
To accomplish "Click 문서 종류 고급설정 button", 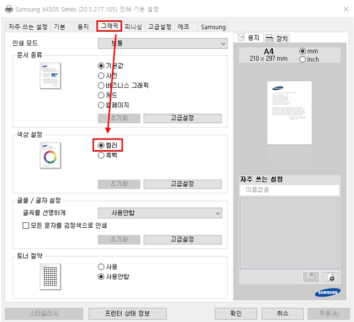I will 182,118.
